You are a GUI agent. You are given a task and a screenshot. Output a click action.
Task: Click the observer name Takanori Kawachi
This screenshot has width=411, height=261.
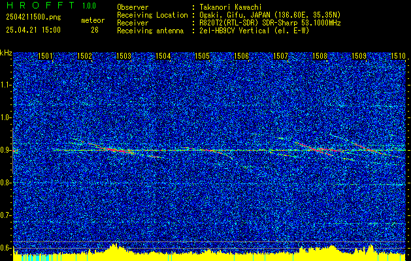click(231, 7)
